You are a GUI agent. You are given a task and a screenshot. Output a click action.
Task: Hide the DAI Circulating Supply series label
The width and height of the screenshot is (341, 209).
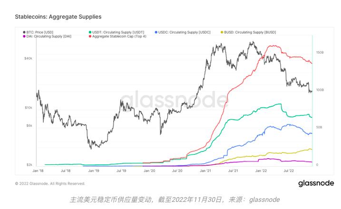(x=45, y=37)
